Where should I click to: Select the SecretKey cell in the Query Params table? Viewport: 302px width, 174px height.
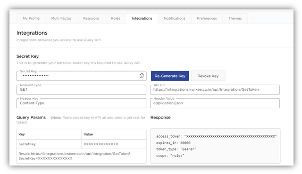pos(49,144)
